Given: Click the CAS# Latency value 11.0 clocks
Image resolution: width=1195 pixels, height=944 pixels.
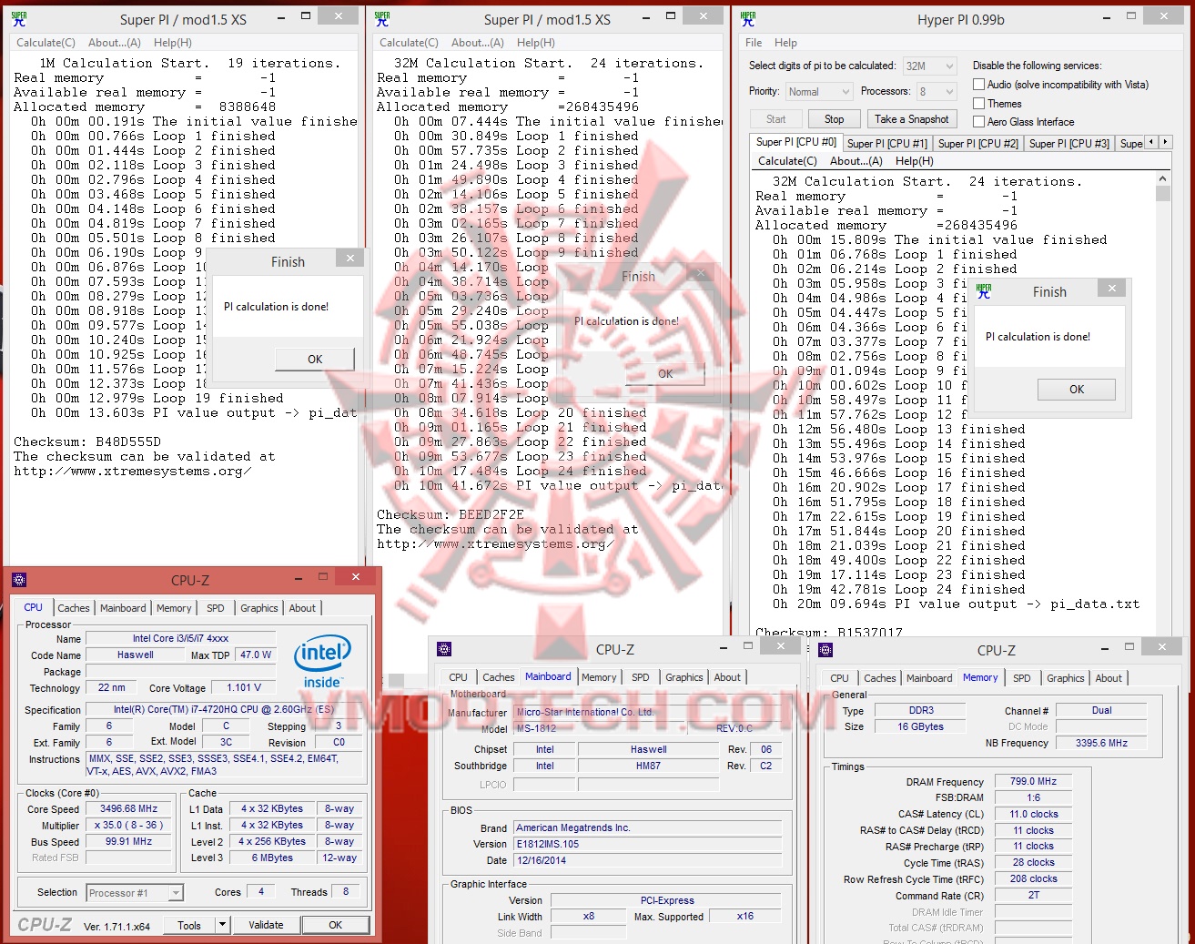Looking at the screenshot, I should pos(1034,814).
